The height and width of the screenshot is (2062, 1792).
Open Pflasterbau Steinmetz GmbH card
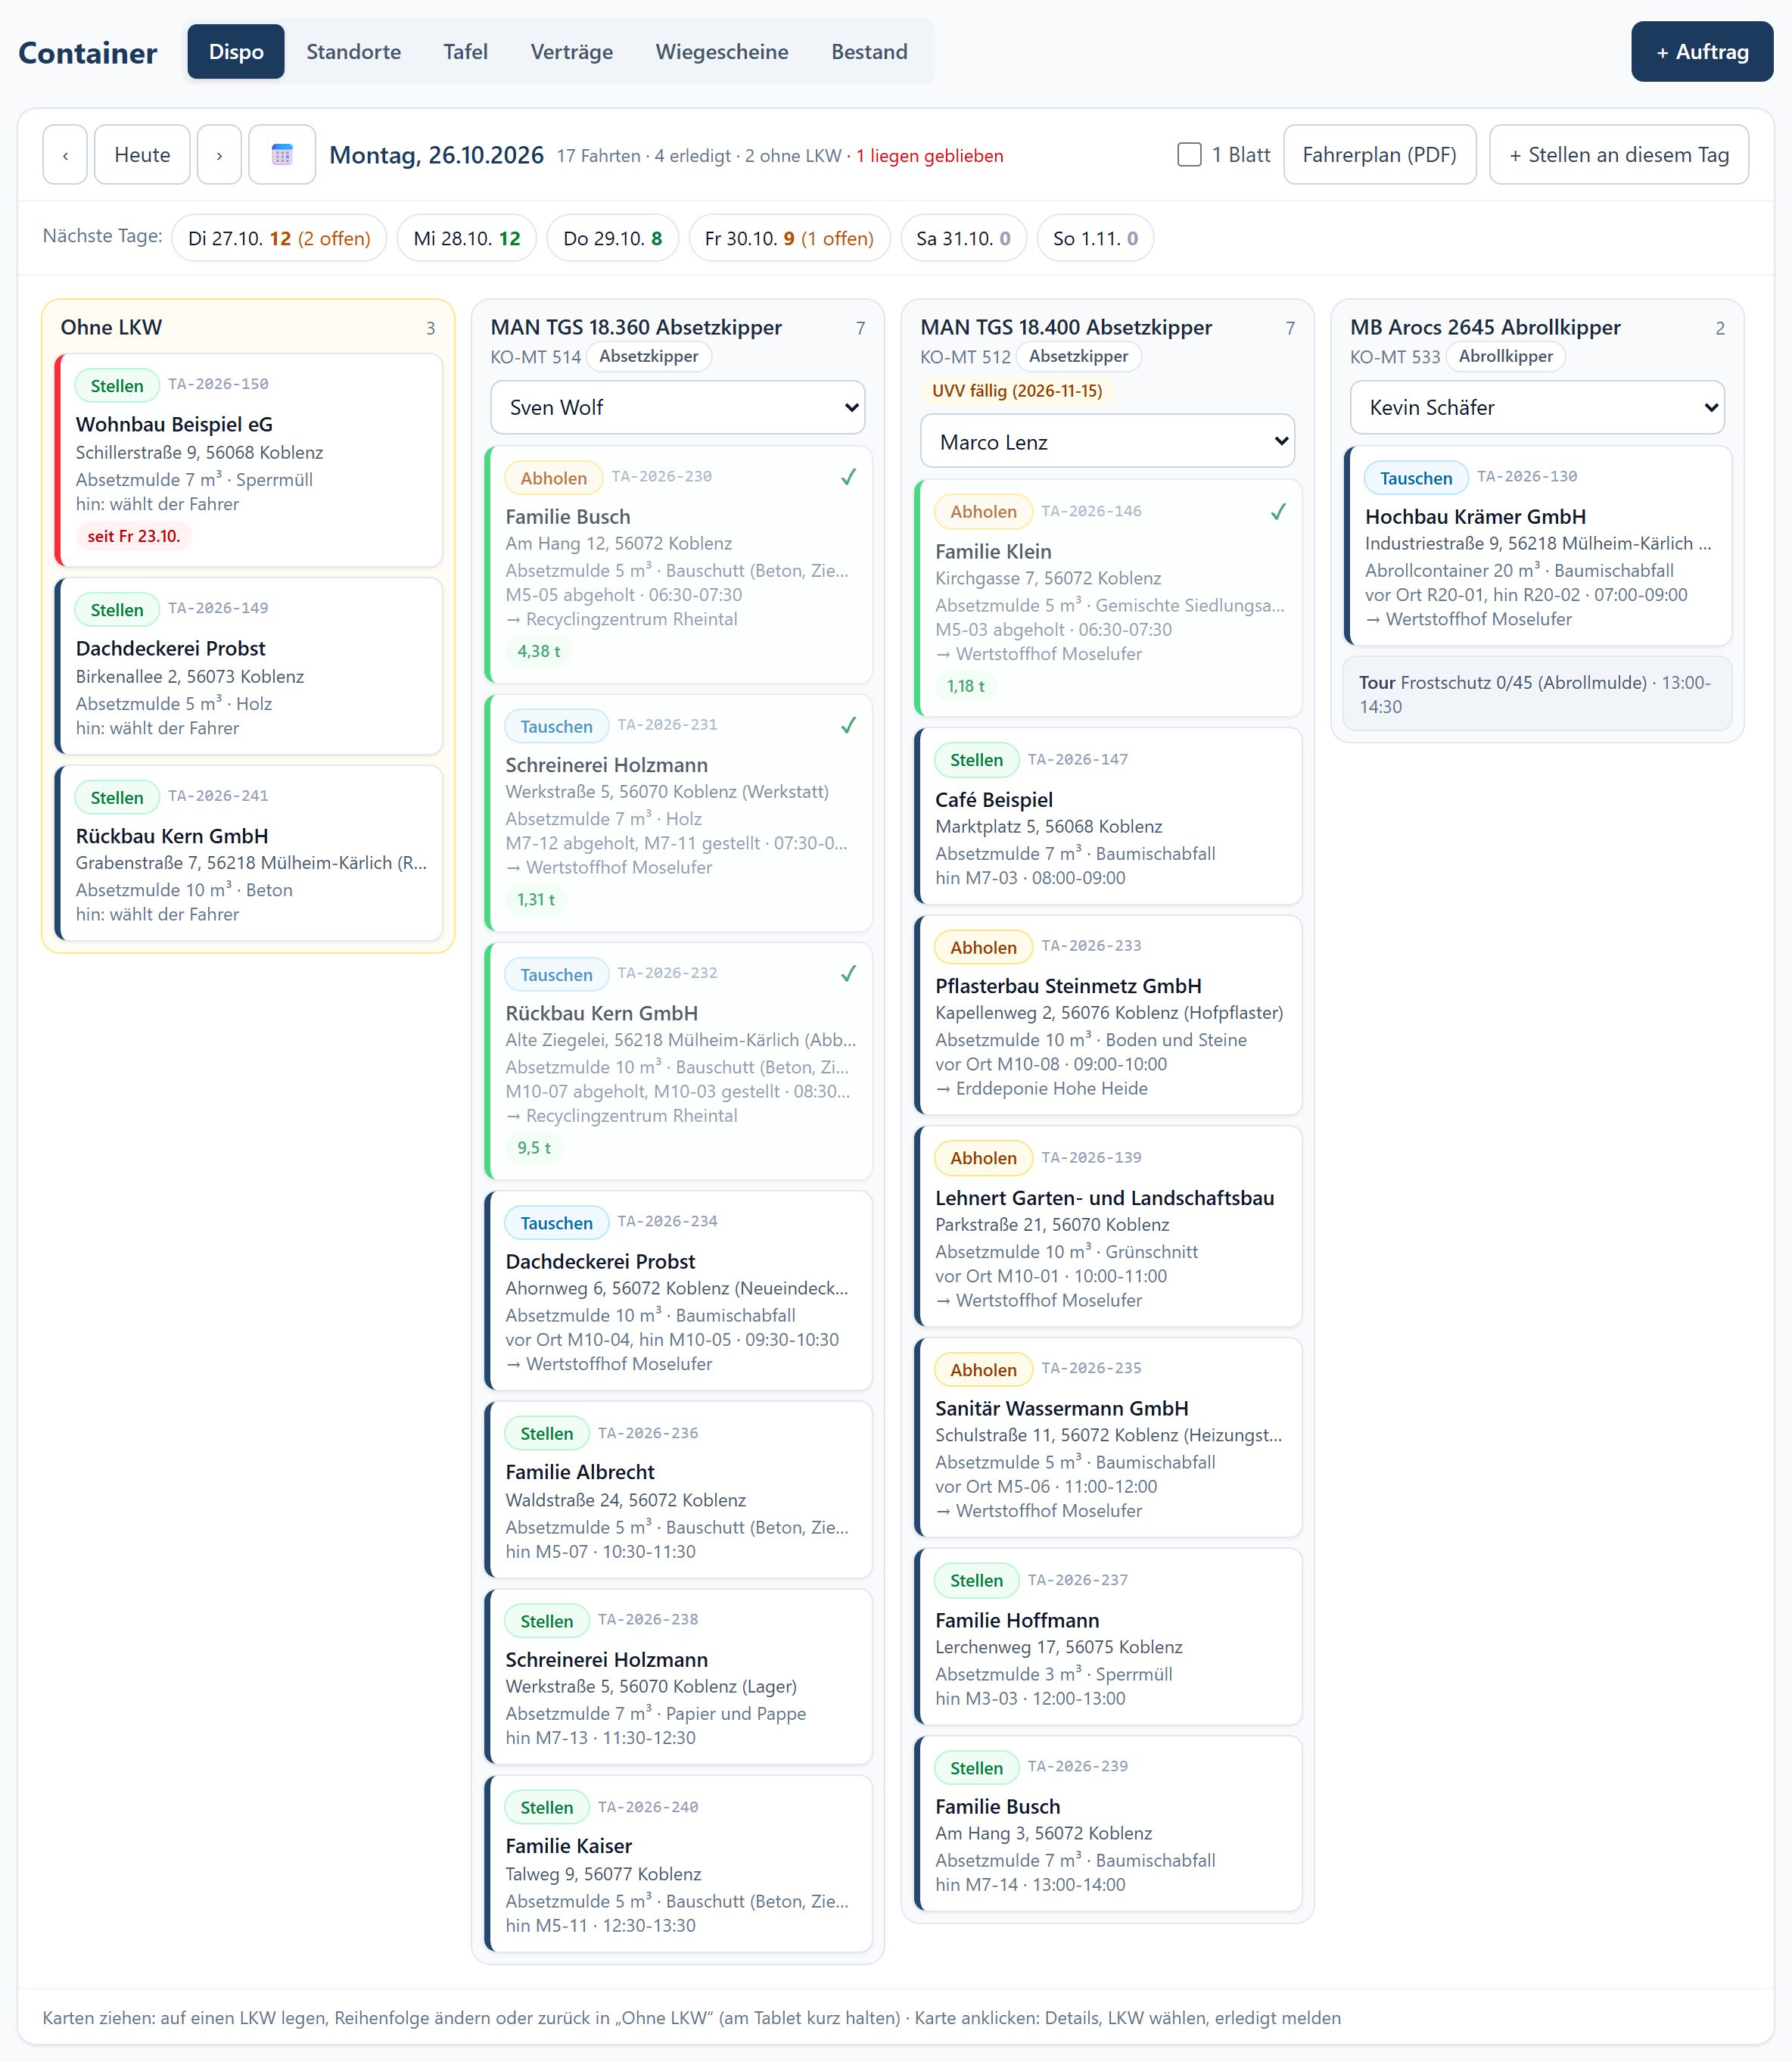coord(1108,1016)
